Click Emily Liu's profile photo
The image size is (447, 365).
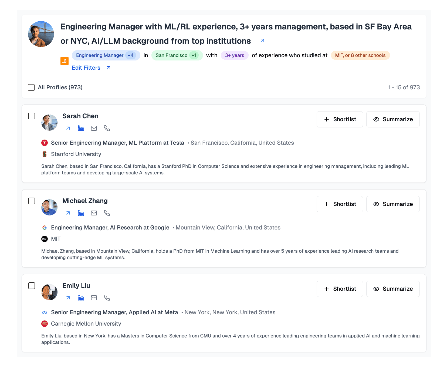[x=49, y=292]
